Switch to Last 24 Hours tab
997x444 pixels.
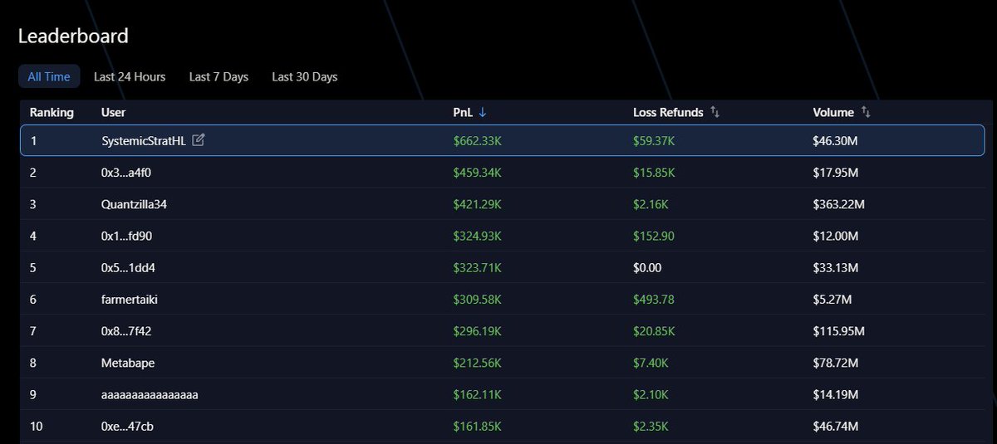pyautogui.click(x=130, y=76)
